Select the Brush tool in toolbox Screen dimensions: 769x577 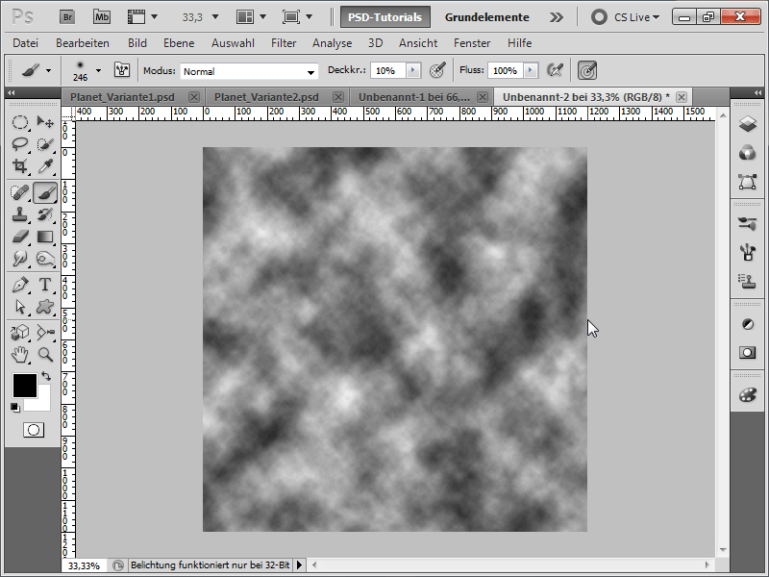tap(45, 192)
